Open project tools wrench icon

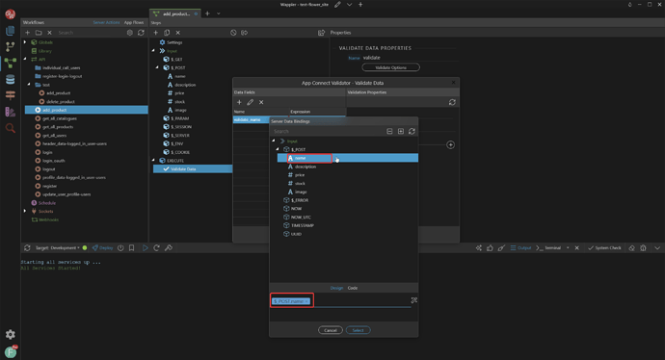point(169,247)
